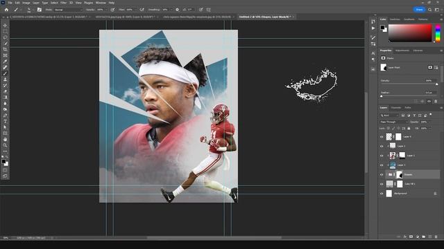Screen dimensions: 444x249
Task: Open the layer filter Kind dropdown
Action: pyautogui.click(x=389, y=116)
